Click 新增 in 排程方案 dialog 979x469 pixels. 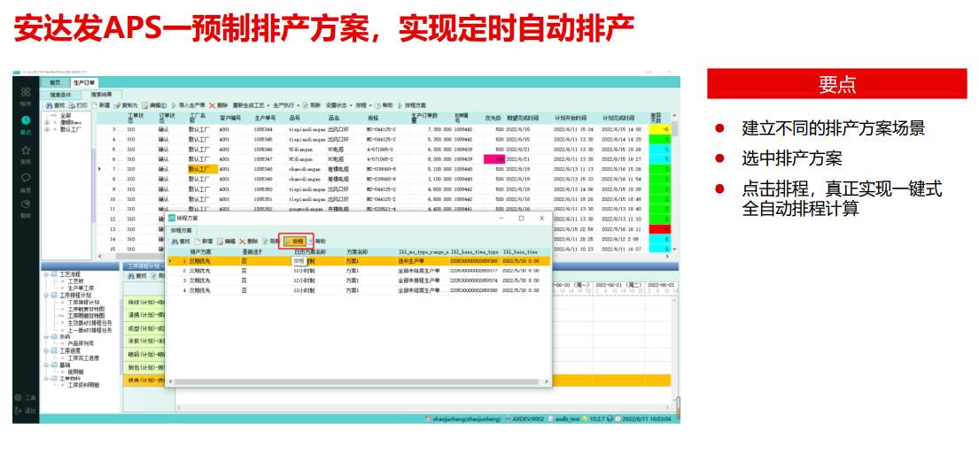point(204,242)
